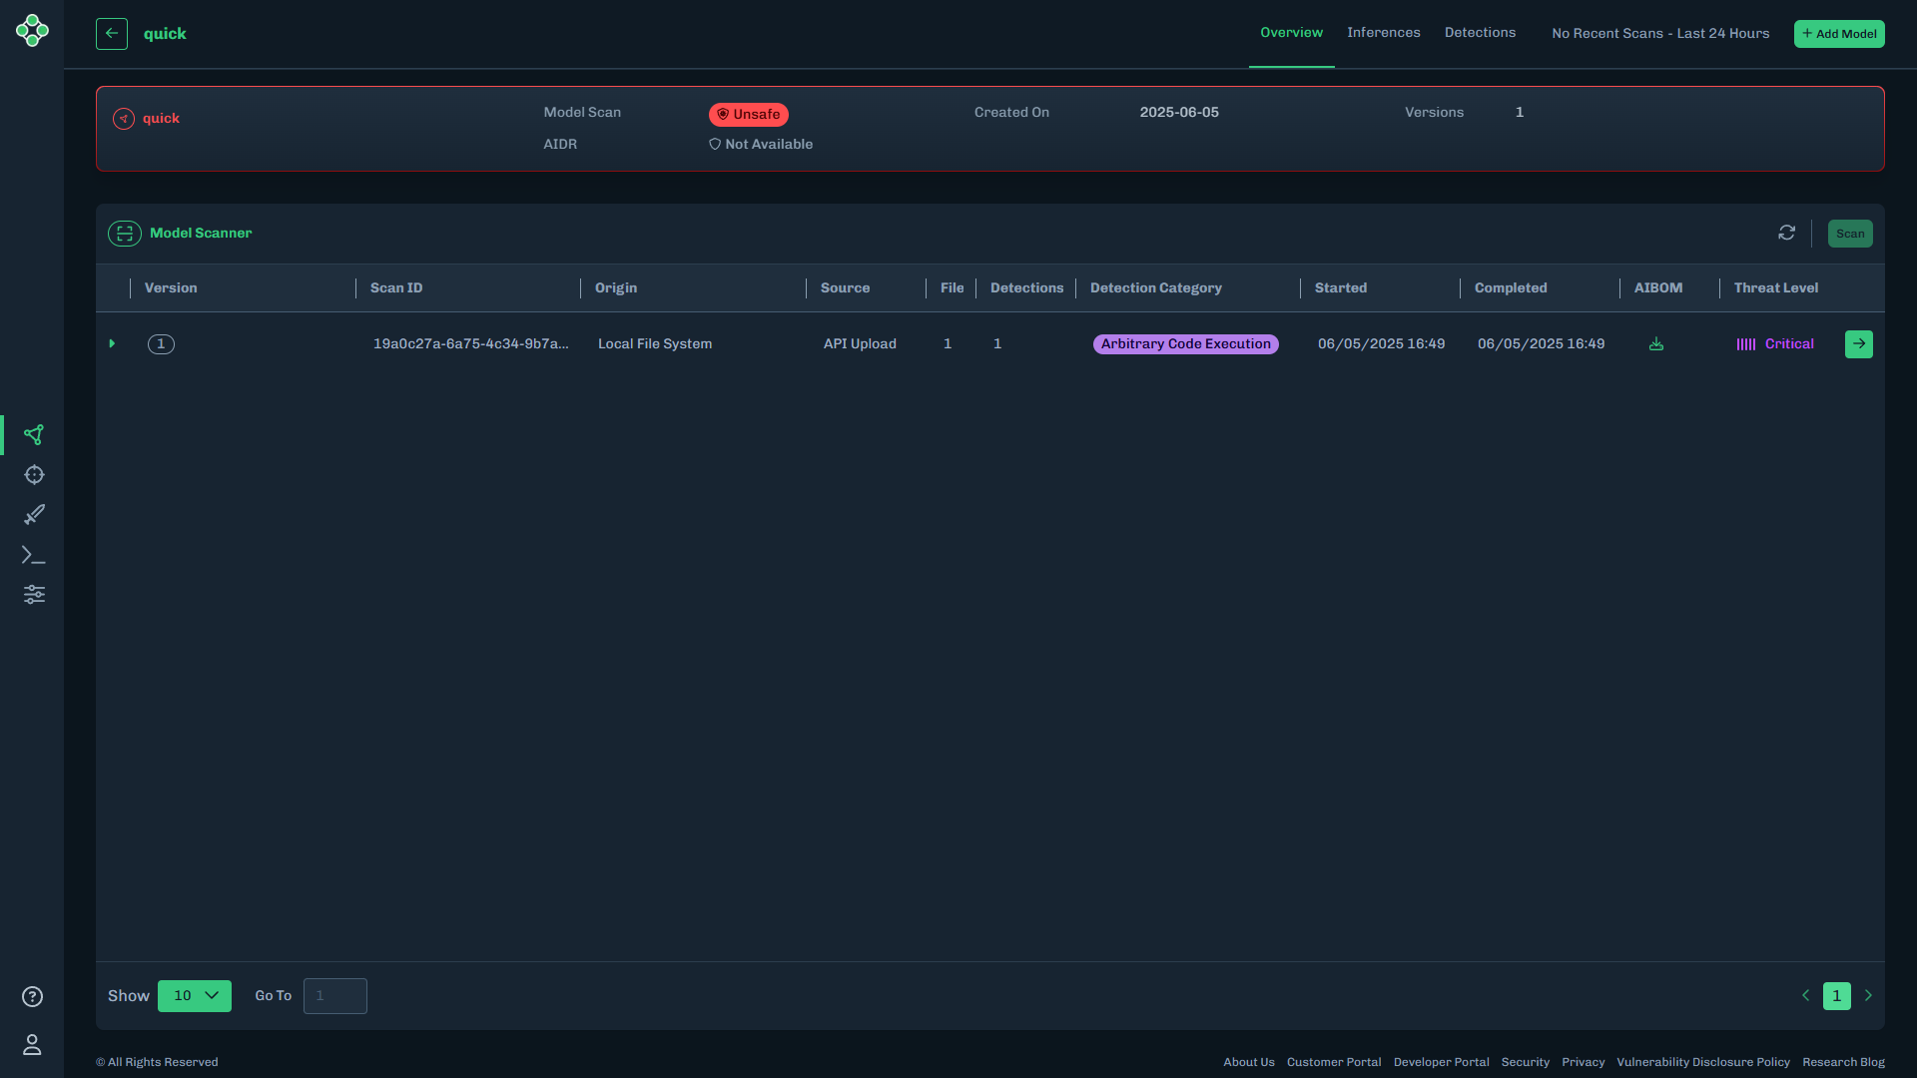Open the user profile icon
This screenshot has width=1917, height=1078.
point(32,1045)
